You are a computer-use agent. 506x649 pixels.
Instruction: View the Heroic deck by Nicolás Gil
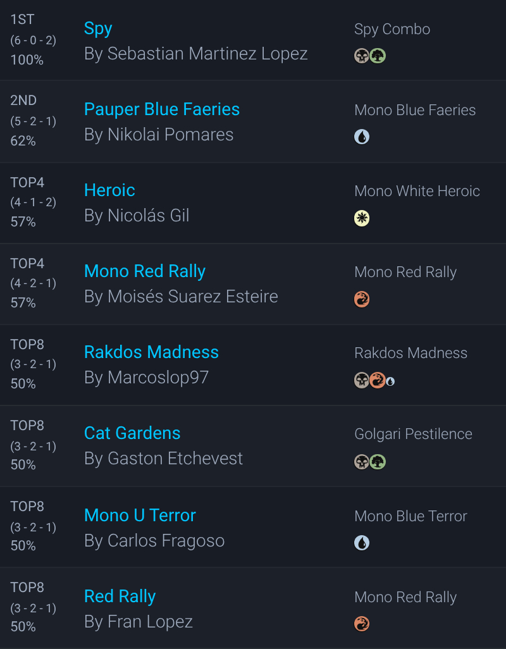point(109,190)
